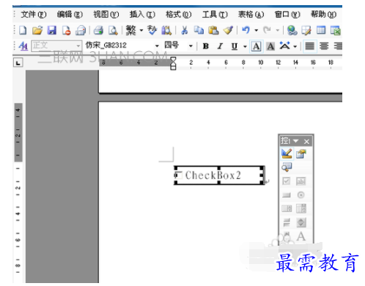Click the indent marker on ruler

tap(173, 63)
